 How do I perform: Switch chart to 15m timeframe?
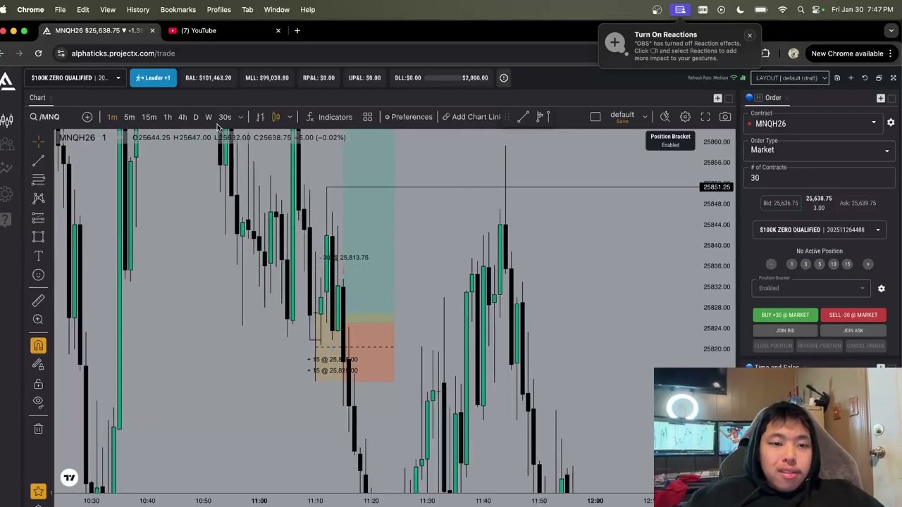click(149, 117)
